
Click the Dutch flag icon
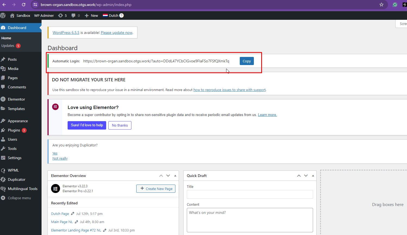[105, 15]
